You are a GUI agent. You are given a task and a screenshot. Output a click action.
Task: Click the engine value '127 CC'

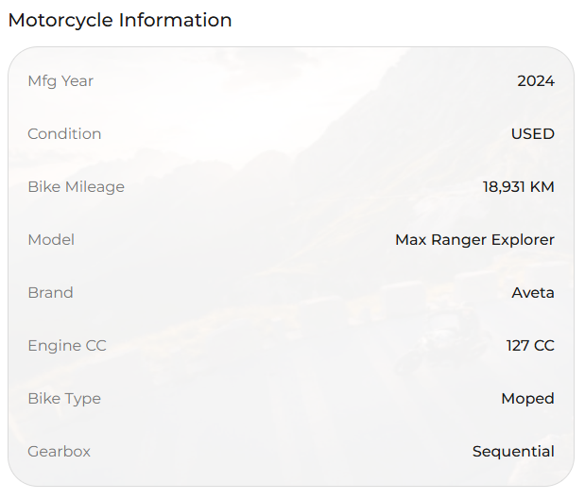[530, 346]
